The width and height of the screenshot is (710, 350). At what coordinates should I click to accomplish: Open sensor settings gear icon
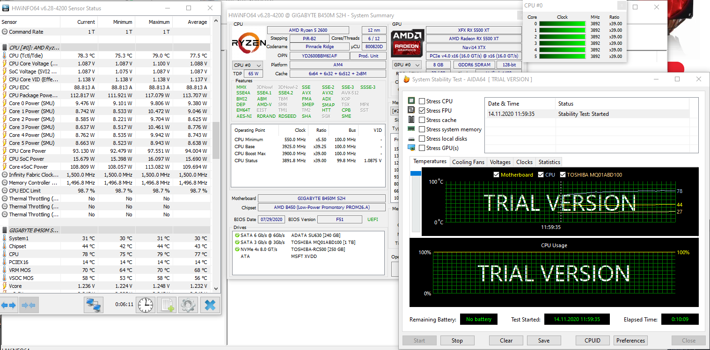[x=188, y=305]
